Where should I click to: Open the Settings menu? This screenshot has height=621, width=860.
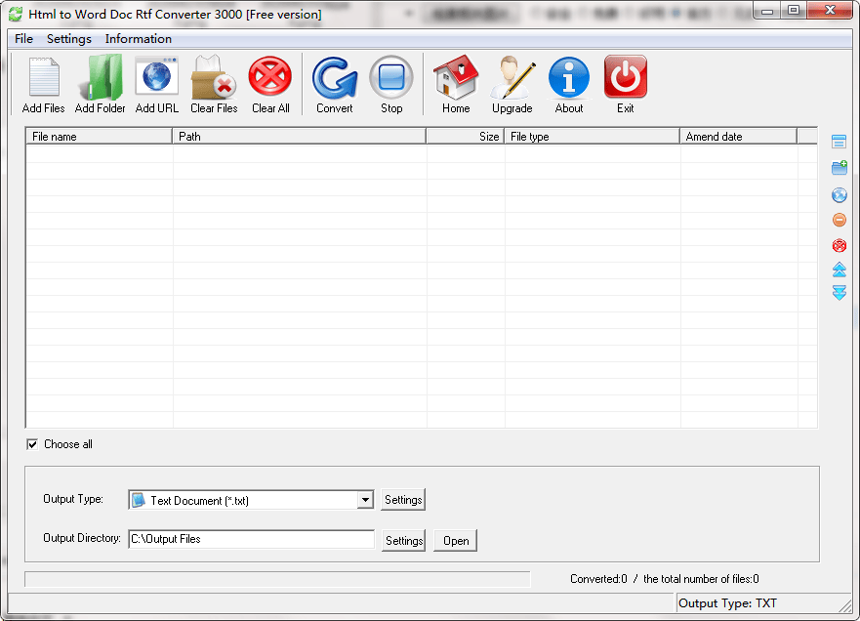(x=67, y=39)
